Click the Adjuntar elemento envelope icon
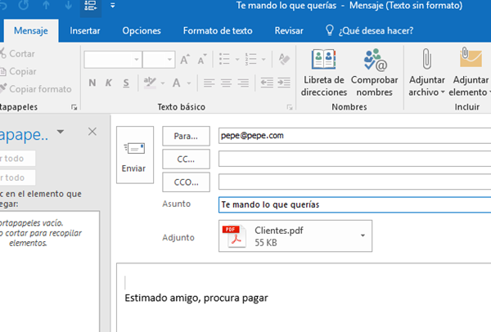The height and width of the screenshot is (332, 491). [x=471, y=62]
